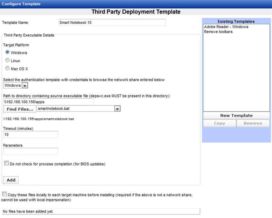Click the Configure Template title bar
Viewport: 272px width, 218px height.
136,4
